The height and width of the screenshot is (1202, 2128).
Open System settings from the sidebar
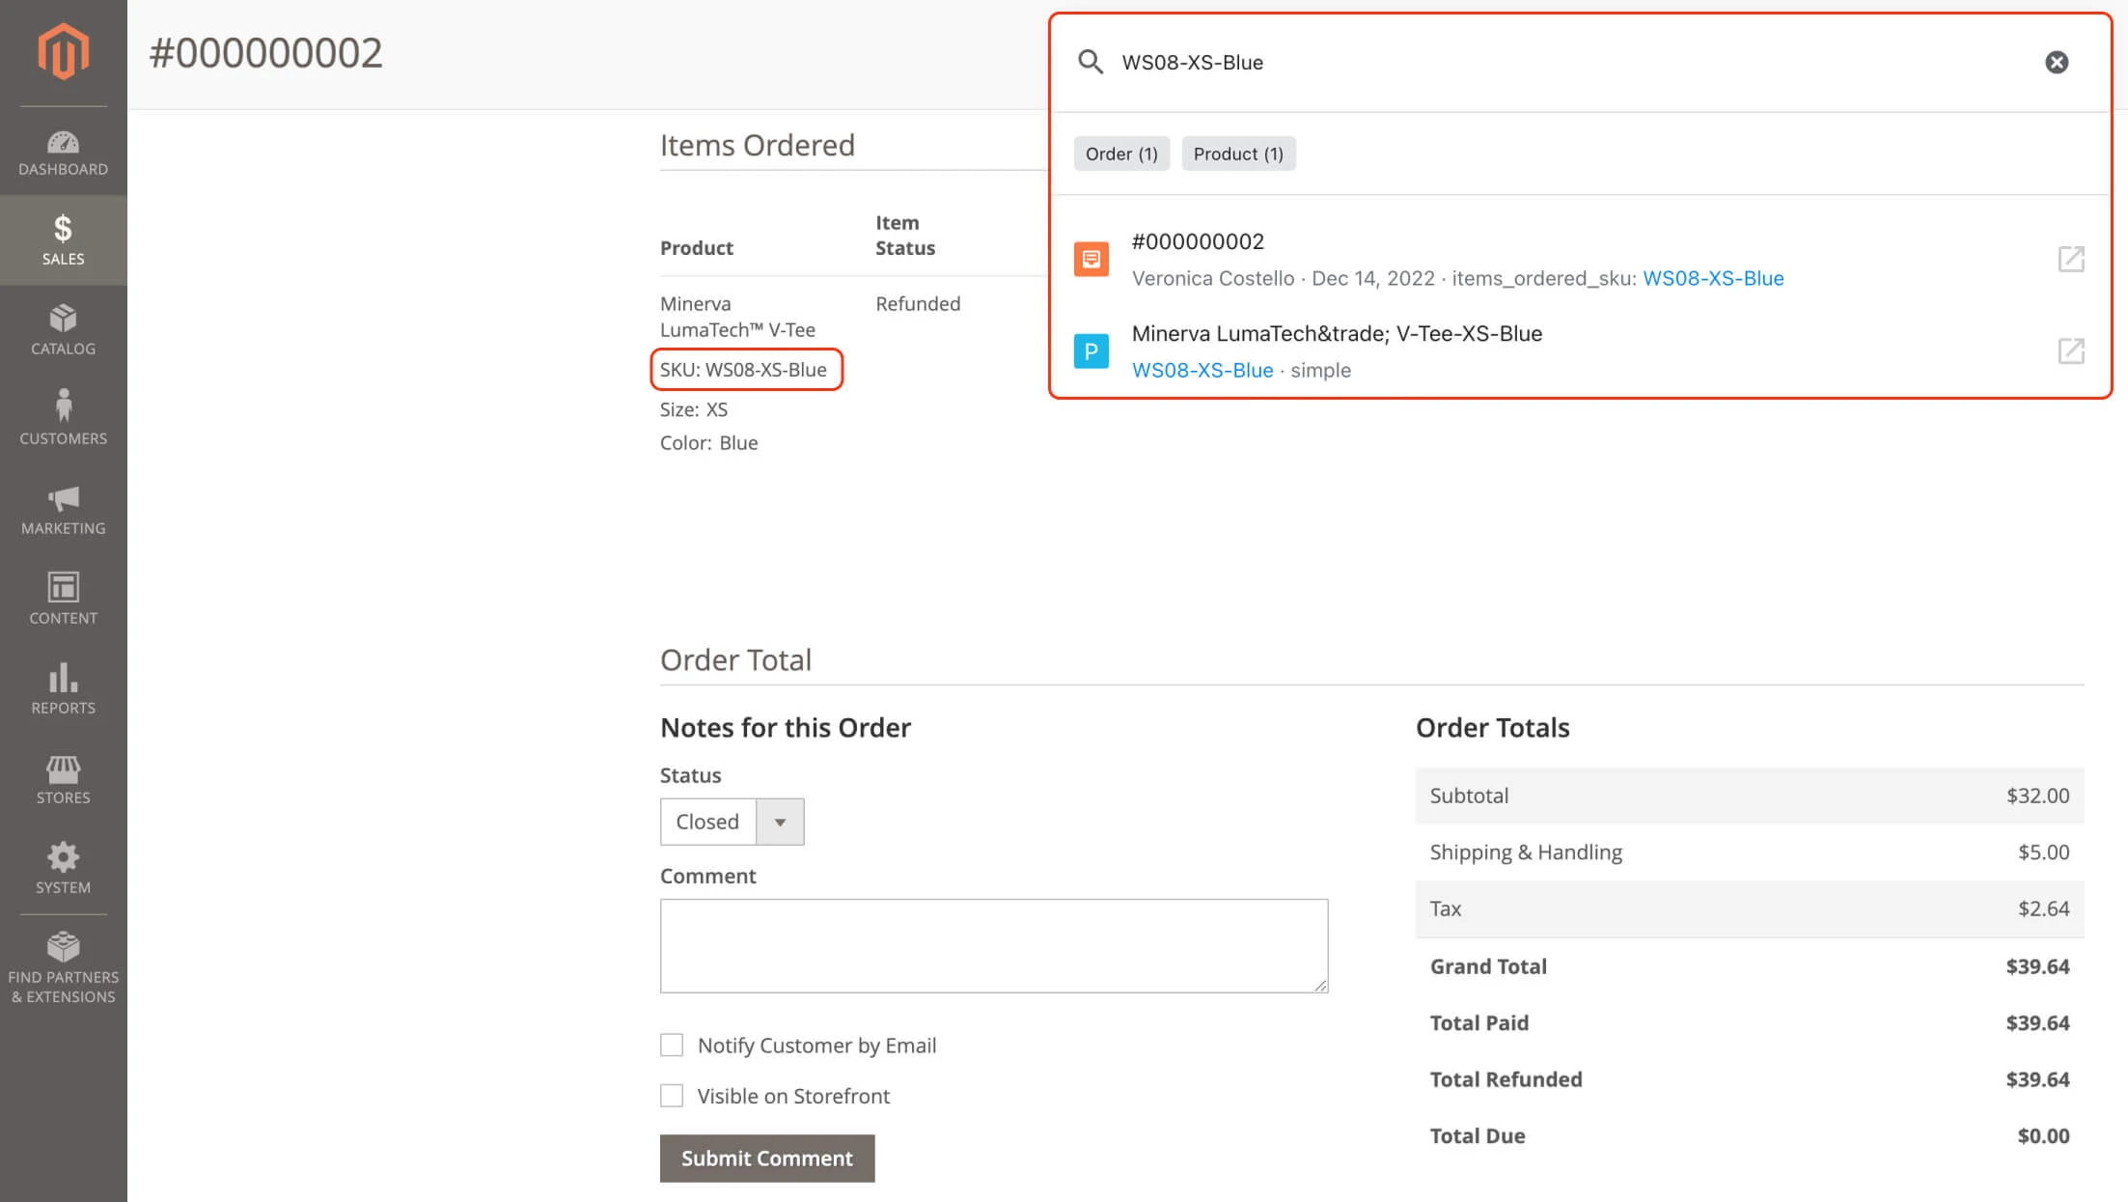point(63,867)
